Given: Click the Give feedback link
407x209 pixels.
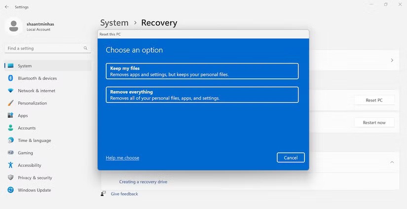Looking at the screenshot, I should point(124,194).
